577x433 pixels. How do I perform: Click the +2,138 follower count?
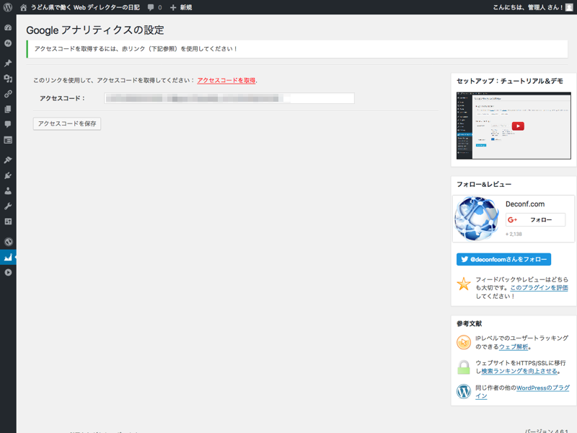[x=514, y=234]
